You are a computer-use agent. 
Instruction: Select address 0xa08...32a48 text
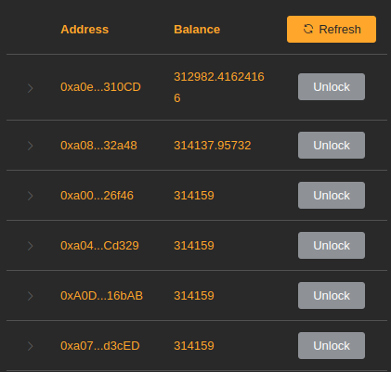click(x=98, y=146)
